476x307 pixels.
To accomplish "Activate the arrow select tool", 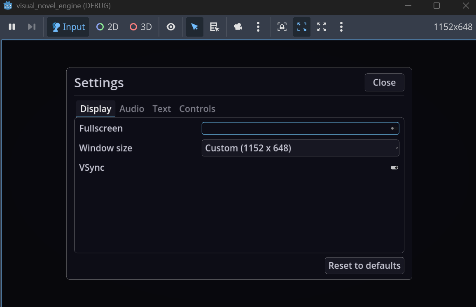I will click(x=195, y=27).
